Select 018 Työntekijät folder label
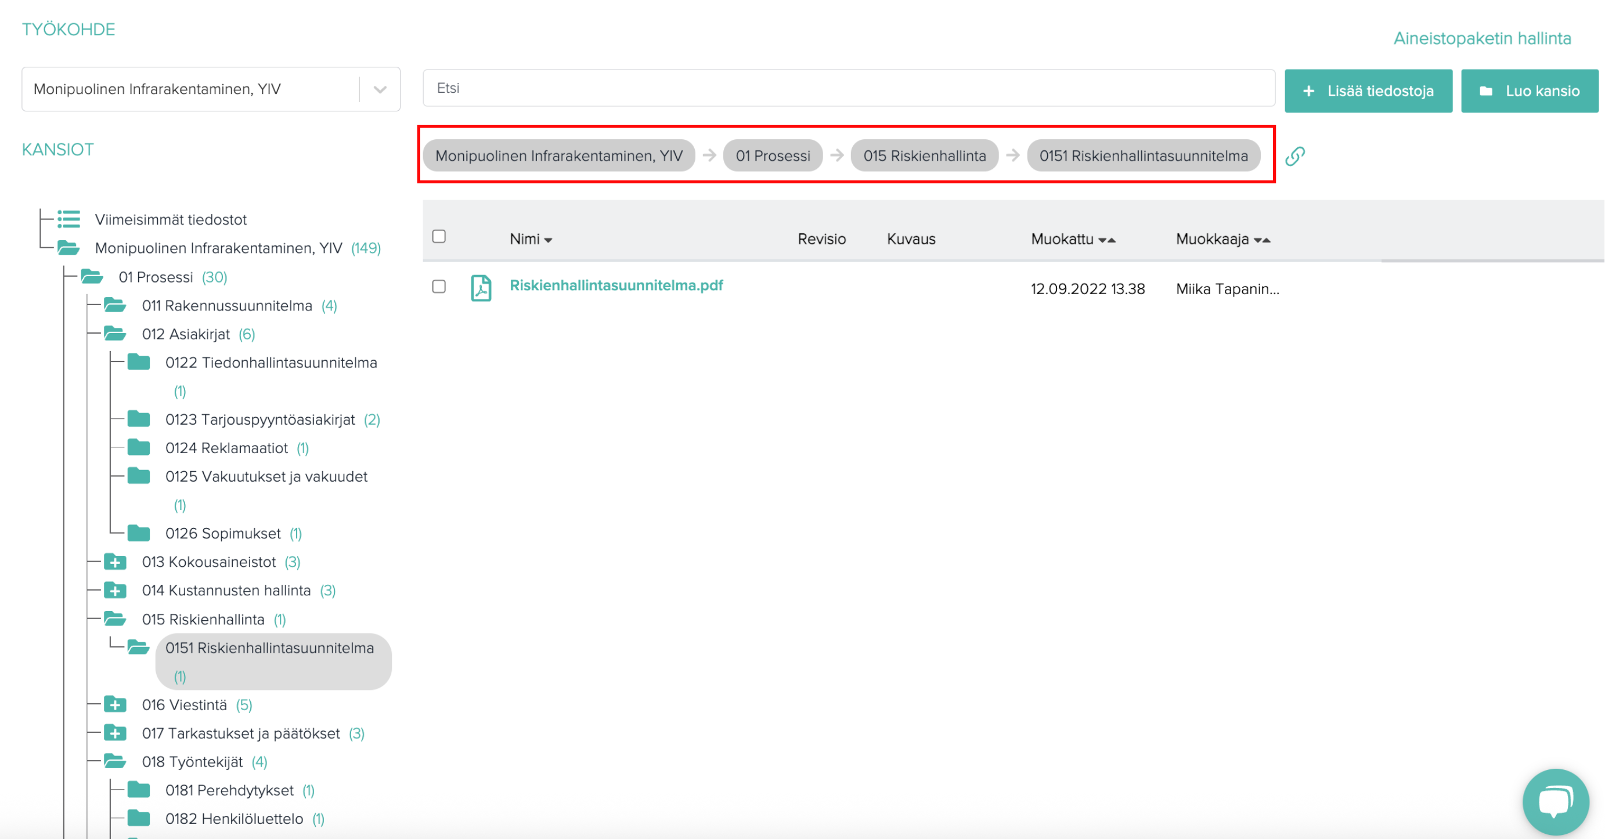Viewport: 1605px width, 839px height. coord(193,762)
